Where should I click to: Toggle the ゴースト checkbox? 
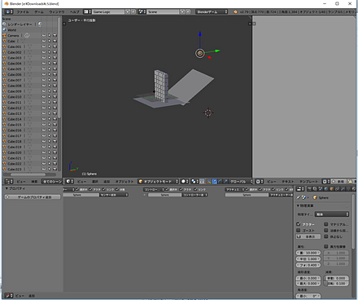299,231
